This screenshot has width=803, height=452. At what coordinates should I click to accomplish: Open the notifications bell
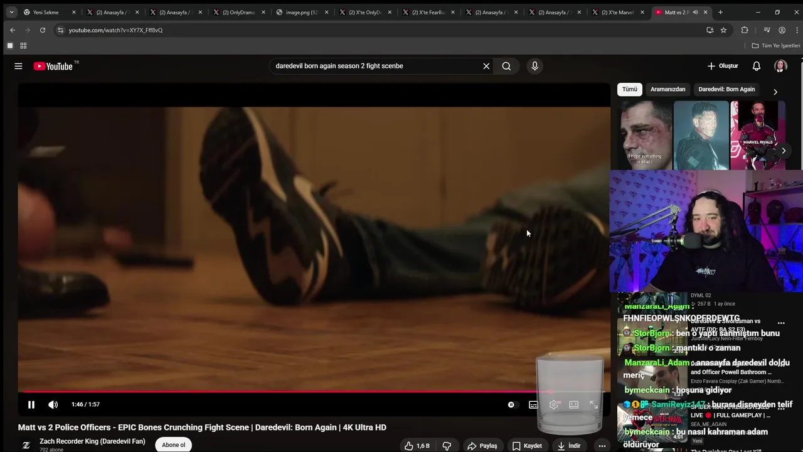(x=757, y=66)
